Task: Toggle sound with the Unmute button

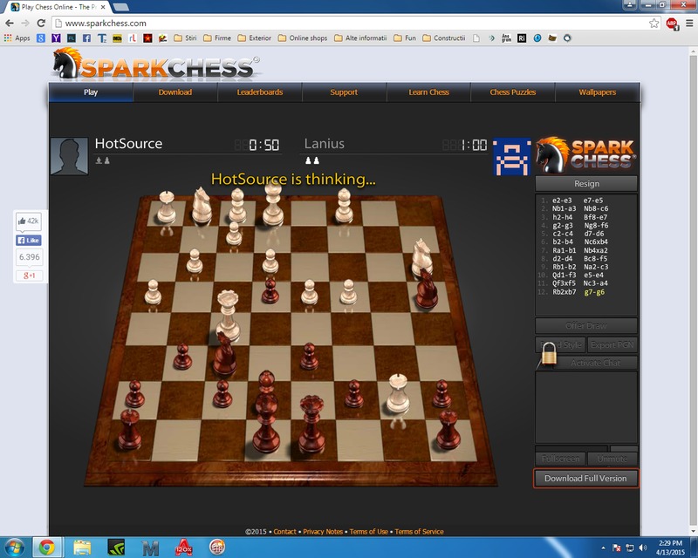Action: click(x=612, y=459)
